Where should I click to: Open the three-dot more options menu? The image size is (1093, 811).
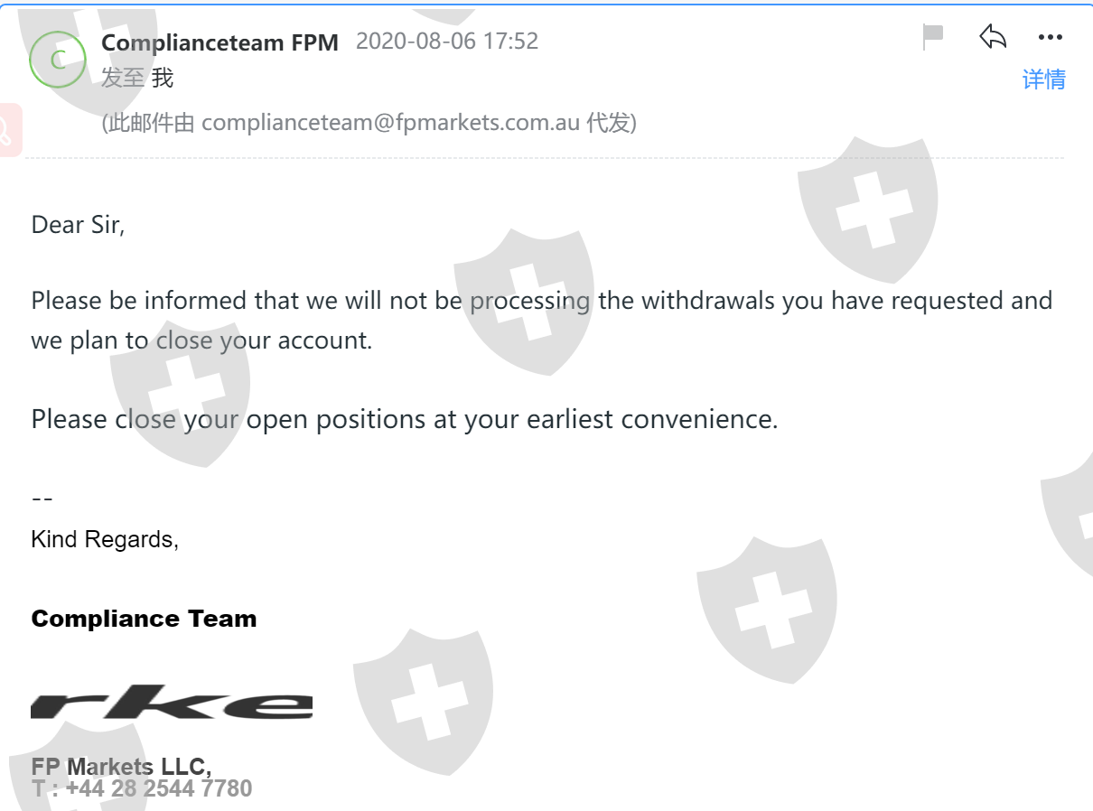click(1051, 38)
